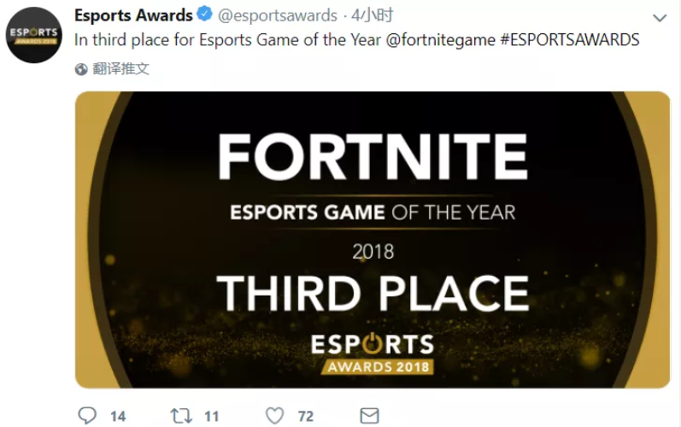Send tweet via direct message envelope icon

(x=369, y=416)
